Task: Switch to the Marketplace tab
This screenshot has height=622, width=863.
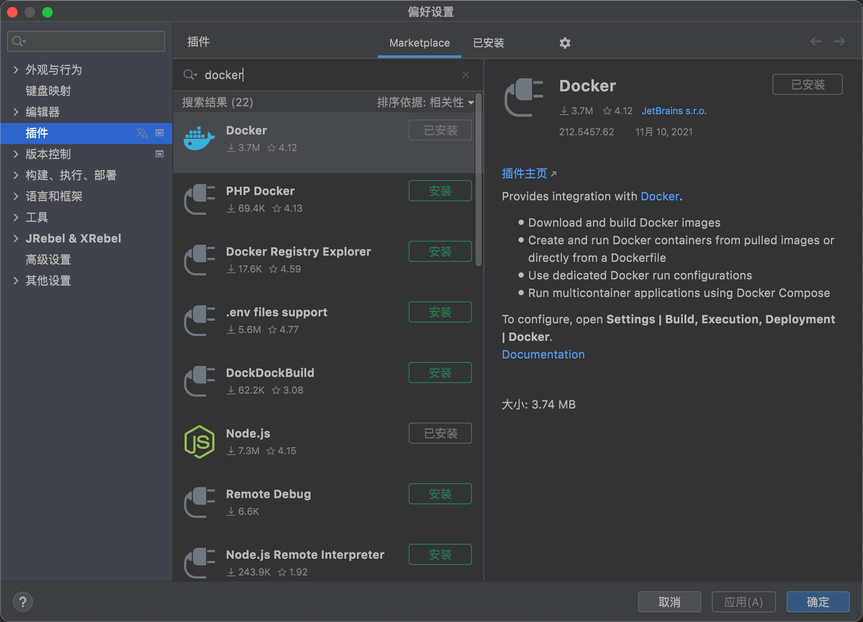Action: point(420,43)
